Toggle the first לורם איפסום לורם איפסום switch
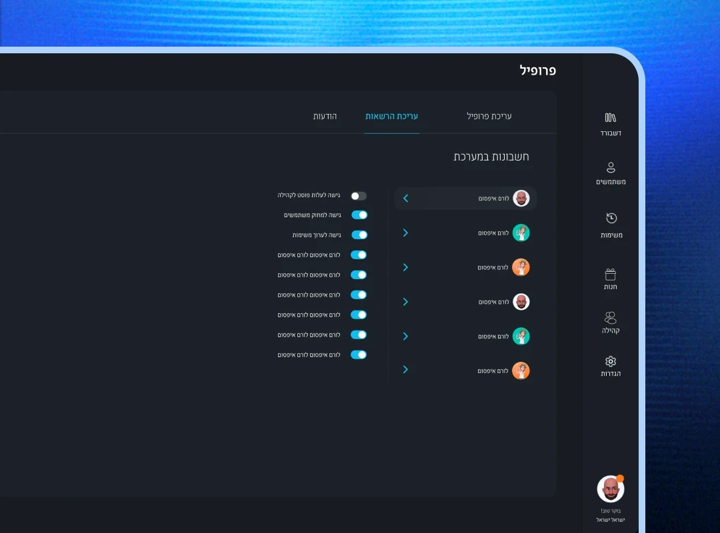 point(359,255)
